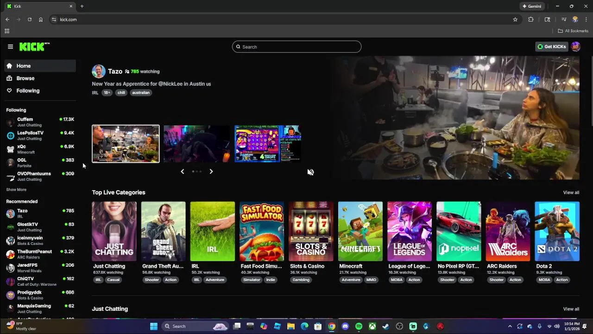Click the Casual tag under Just Chatting
Image resolution: width=593 pixels, height=334 pixels.
tap(114, 280)
